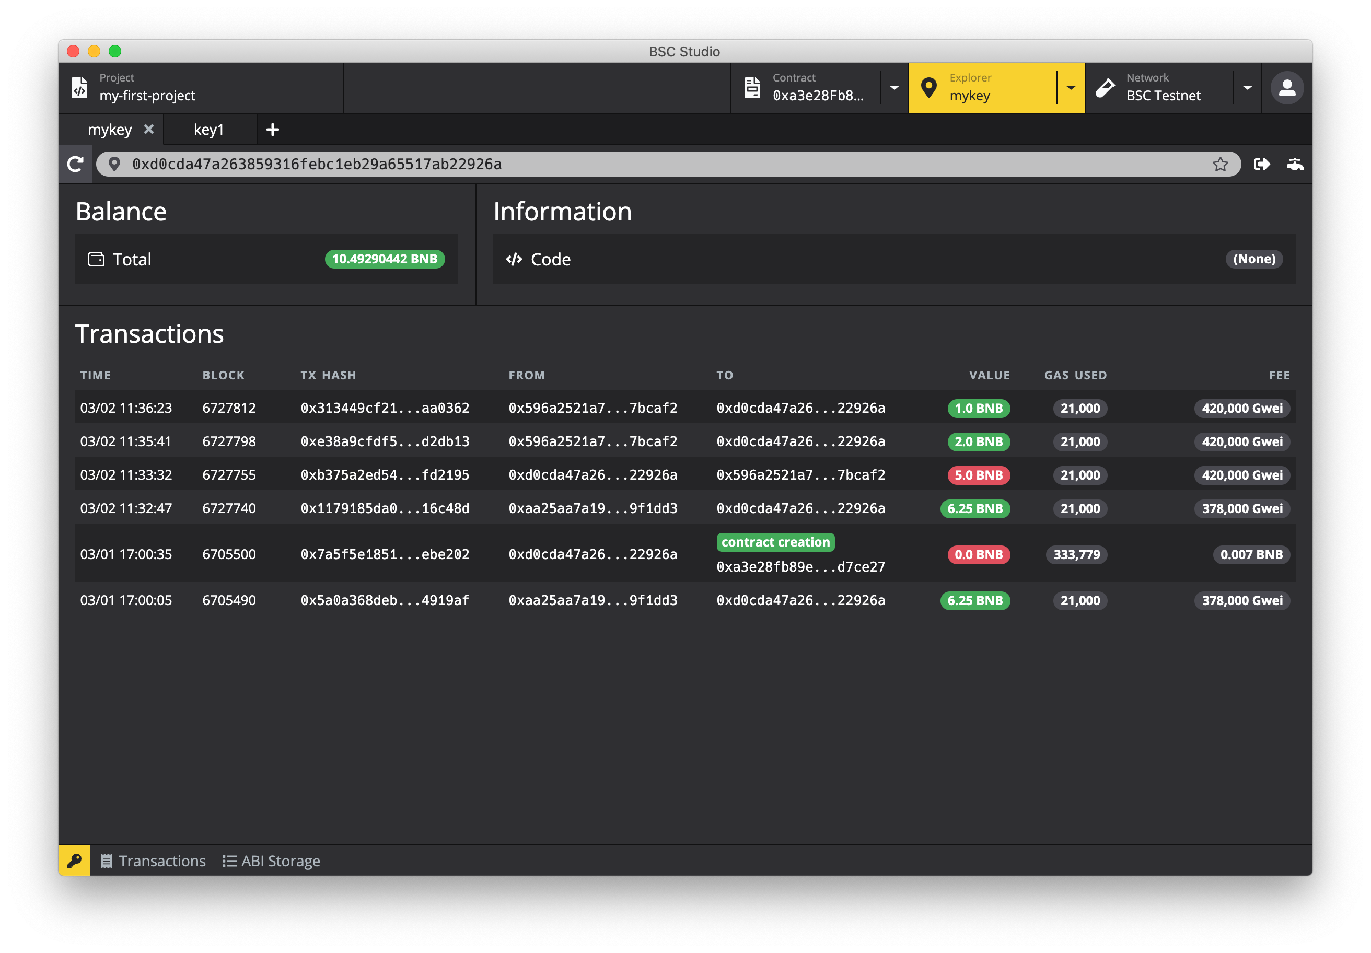
Task: Expand the Explorer dropdown arrow
Action: pyautogui.click(x=1071, y=88)
